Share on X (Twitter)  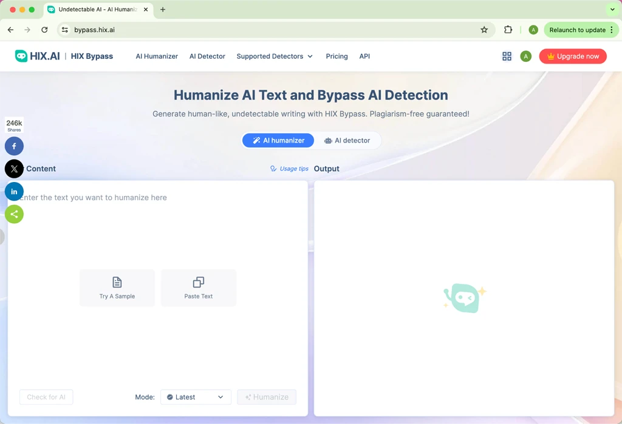click(x=14, y=169)
